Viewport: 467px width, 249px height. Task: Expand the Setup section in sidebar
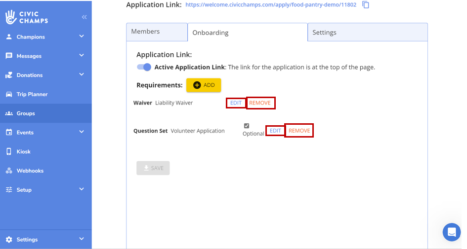pyautogui.click(x=82, y=189)
